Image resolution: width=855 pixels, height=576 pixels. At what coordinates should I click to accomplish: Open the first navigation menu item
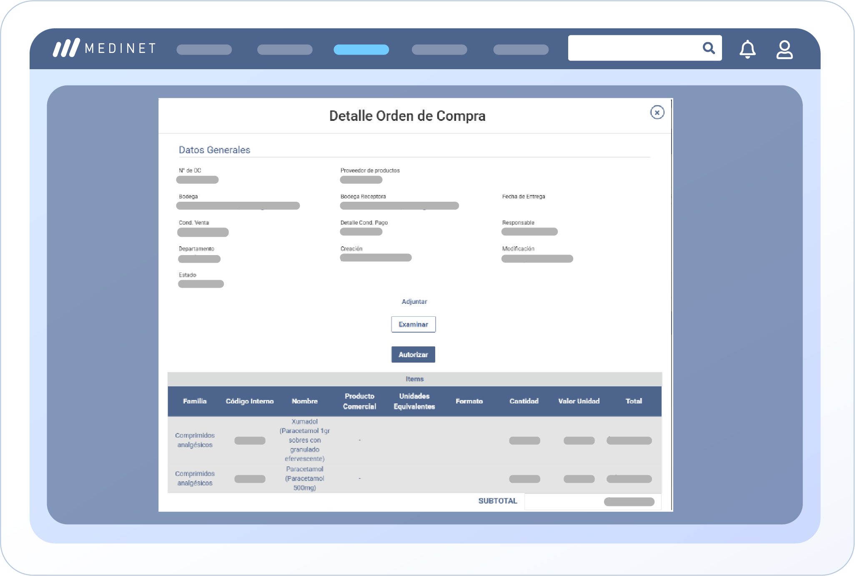[204, 50]
